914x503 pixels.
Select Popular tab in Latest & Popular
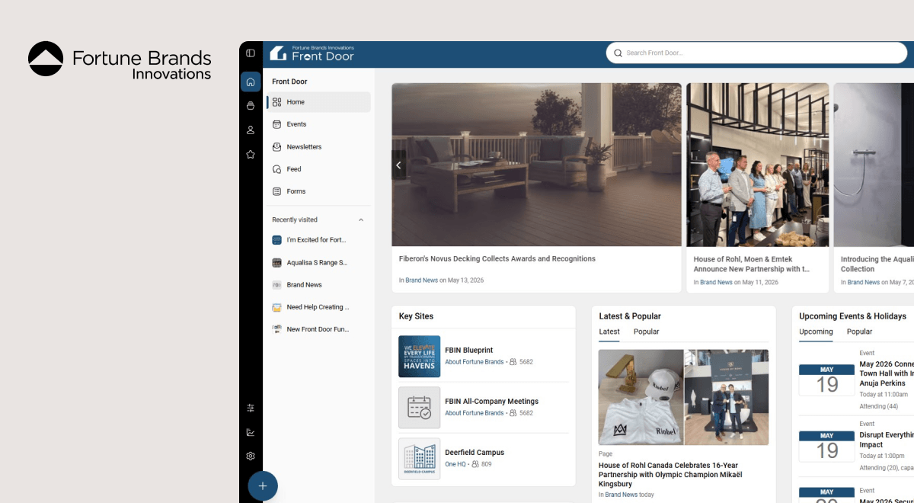point(646,332)
